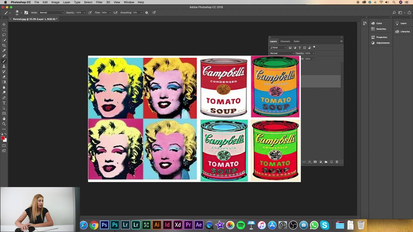Open the layer Kind filter dropdown
This screenshot has width=413, height=232.
[x=278, y=48]
